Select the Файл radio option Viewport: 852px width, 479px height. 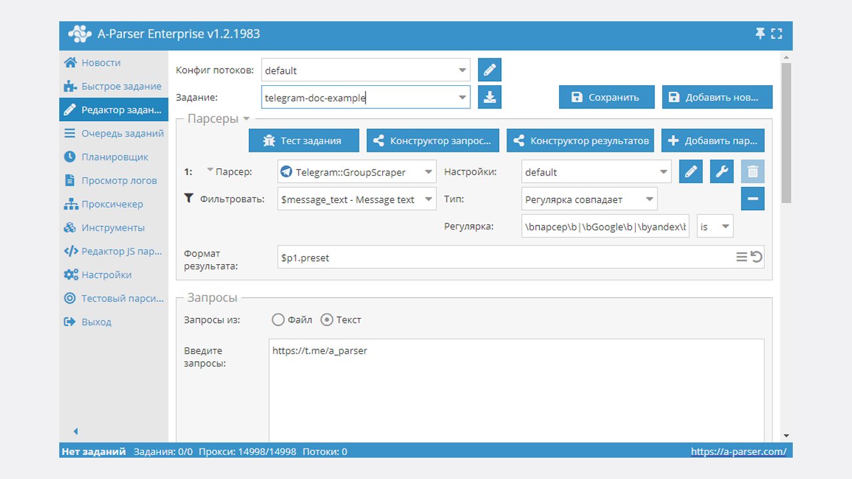point(278,320)
